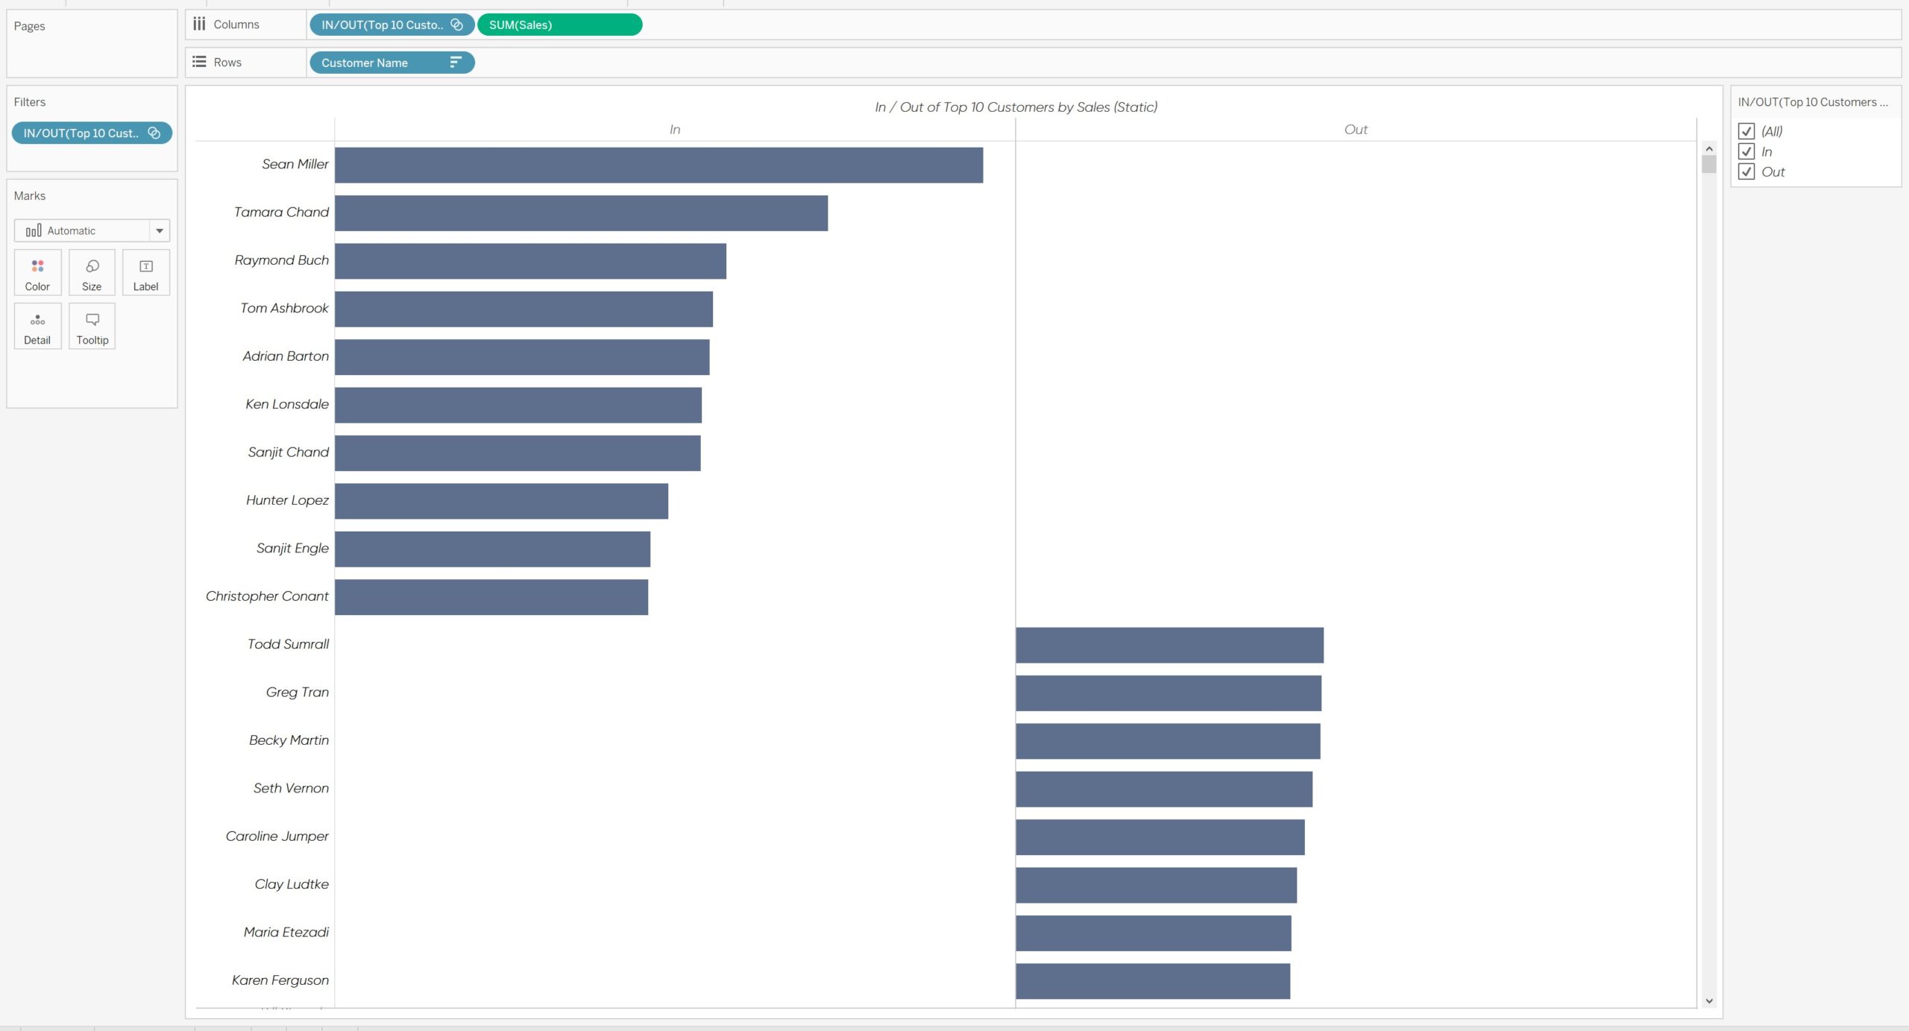
Task: Open the Customer Name pill in Rows
Action: 392,63
